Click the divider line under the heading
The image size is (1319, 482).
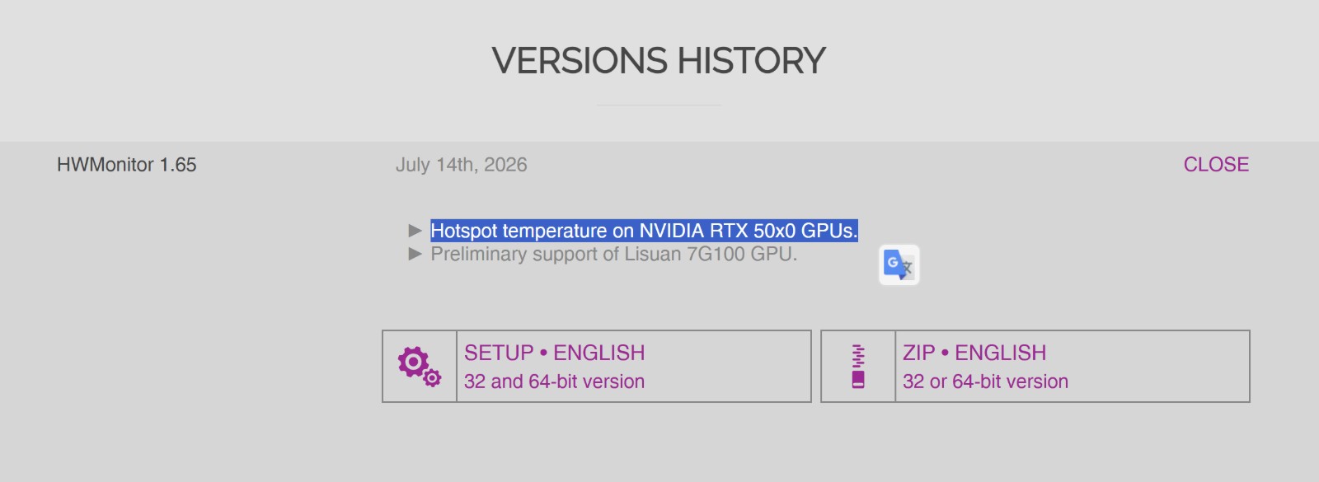pyautogui.click(x=659, y=105)
